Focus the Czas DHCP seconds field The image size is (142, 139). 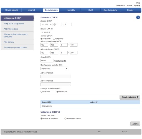coord(47,61)
